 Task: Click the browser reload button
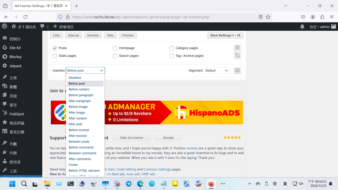[x=25, y=17]
